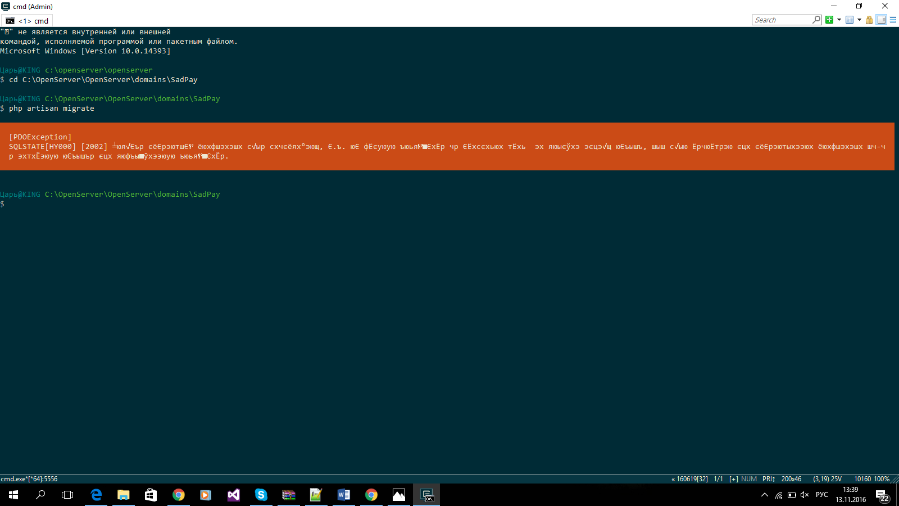The width and height of the screenshot is (899, 506).
Task: Click the active console number icon
Action: click(850, 20)
